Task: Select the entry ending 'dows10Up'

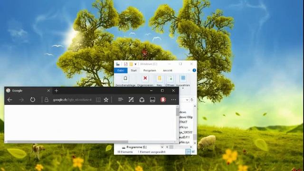Action: click(186, 117)
